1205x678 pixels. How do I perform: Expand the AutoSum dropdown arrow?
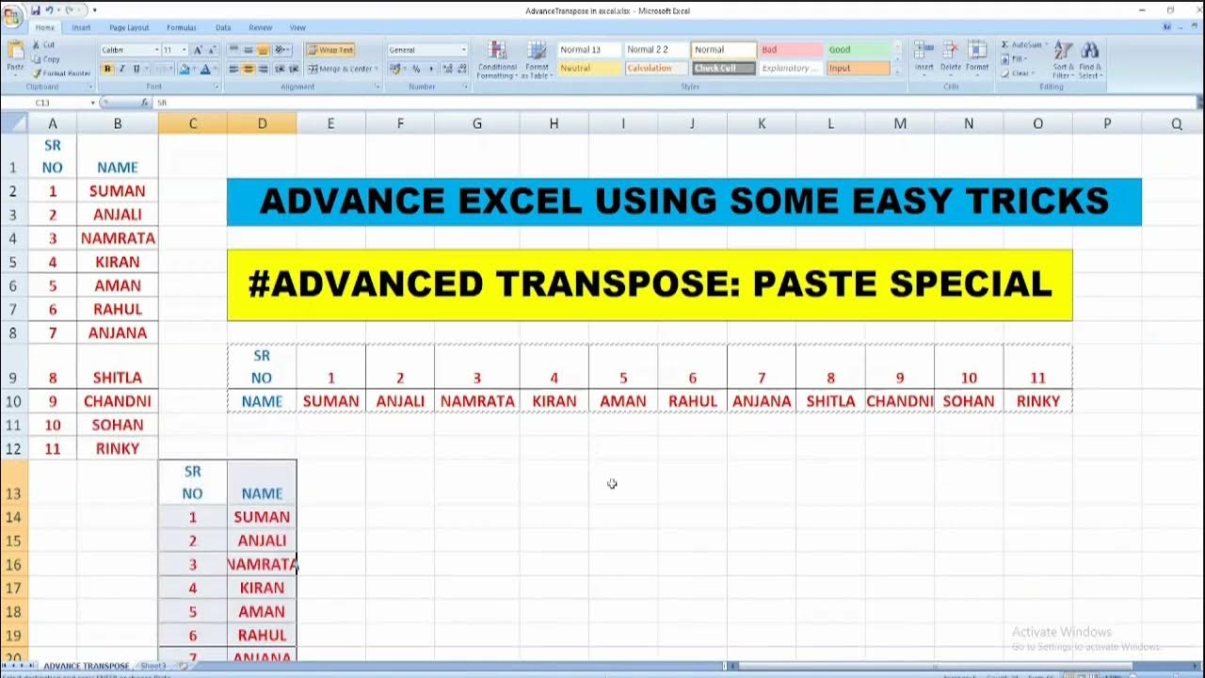click(1044, 45)
